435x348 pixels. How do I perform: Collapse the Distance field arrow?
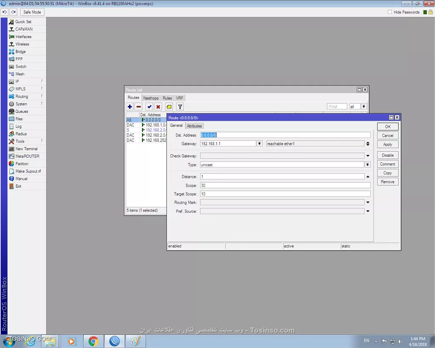coord(368,176)
